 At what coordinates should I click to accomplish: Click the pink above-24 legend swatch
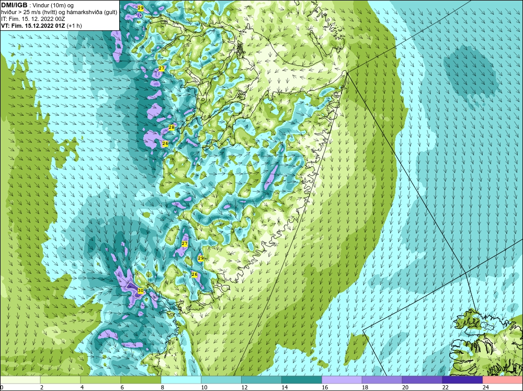(x=503, y=380)
